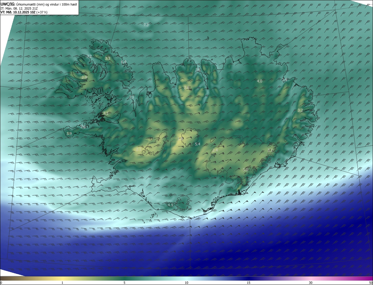The height and width of the screenshot is (285, 373).
Task: Click the 2.4 value label
Action: click(x=215, y=150)
